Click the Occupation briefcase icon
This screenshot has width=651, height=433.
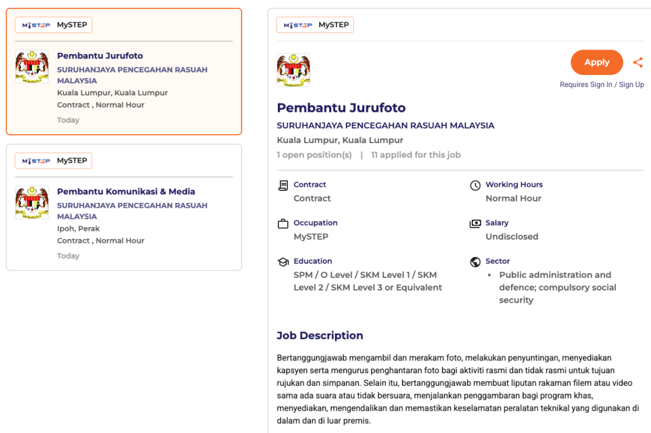point(283,224)
